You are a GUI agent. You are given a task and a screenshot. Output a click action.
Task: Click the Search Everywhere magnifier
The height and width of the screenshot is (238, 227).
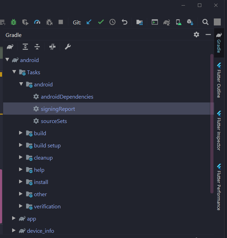tap(205, 22)
